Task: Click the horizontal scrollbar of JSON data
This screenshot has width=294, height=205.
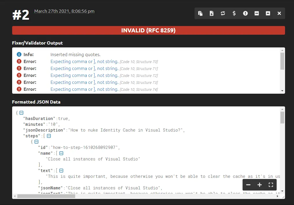Action: [46, 196]
